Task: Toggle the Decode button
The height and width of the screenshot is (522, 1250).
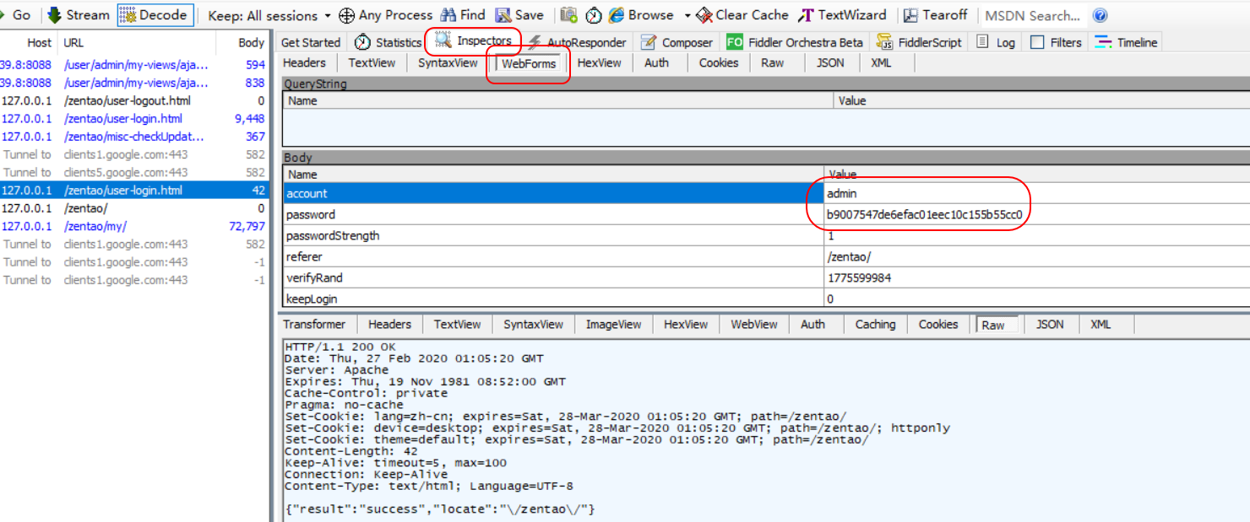Action: click(155, 15)
